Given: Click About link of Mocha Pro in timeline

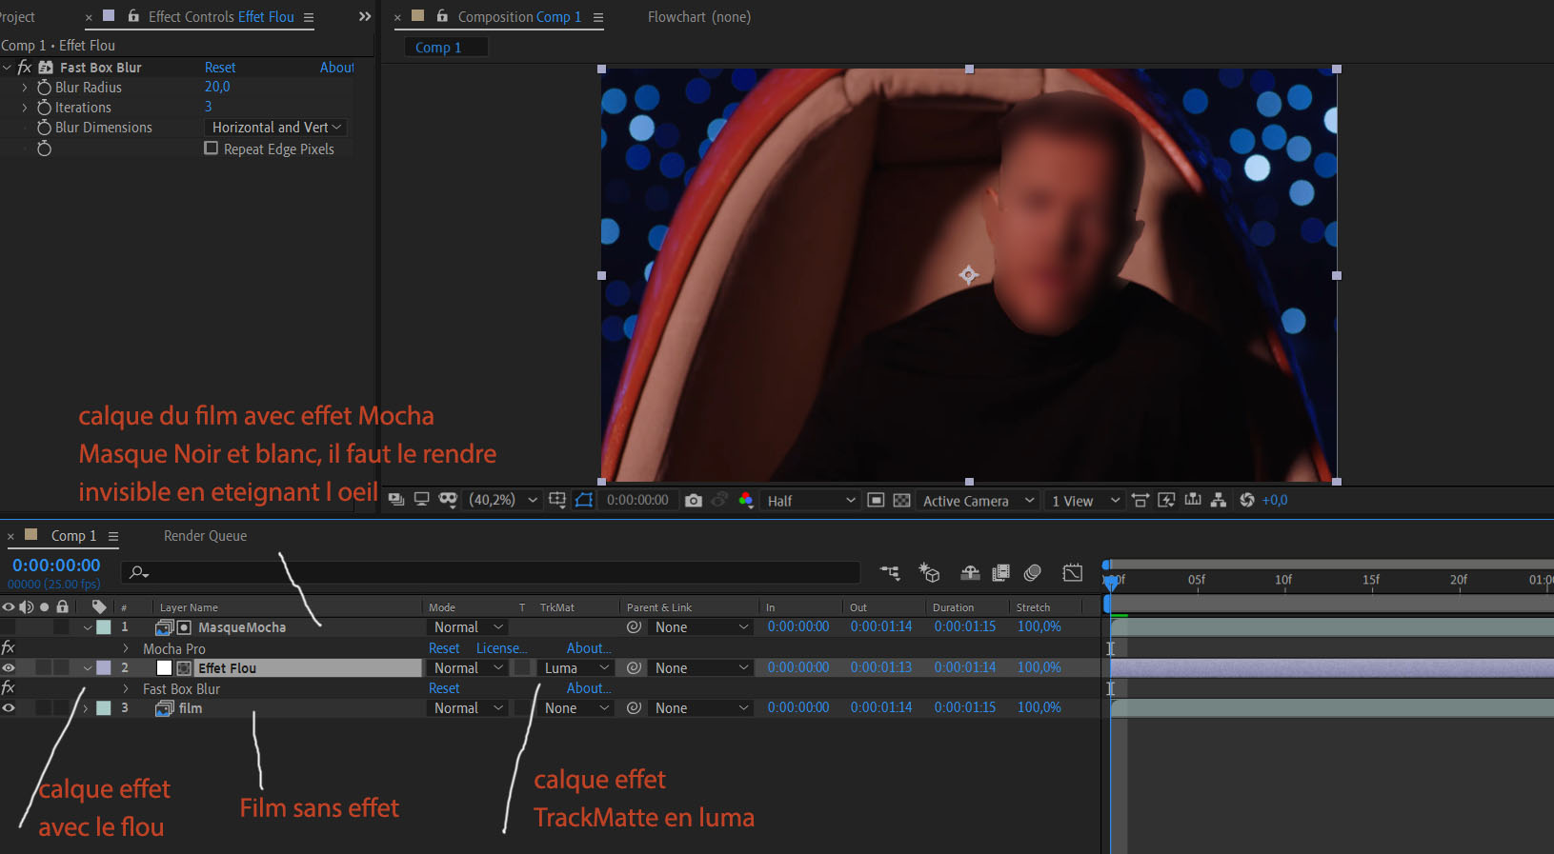Looking at the screenshot, I should pos(589,648).
